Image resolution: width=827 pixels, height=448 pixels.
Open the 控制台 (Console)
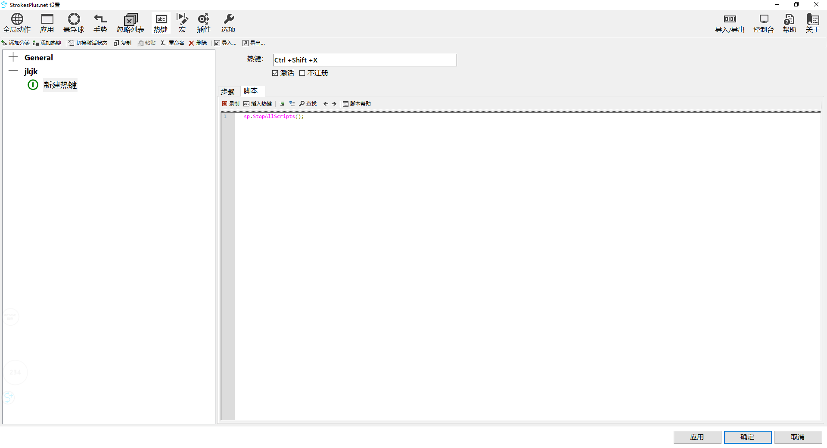coord(764,23)
